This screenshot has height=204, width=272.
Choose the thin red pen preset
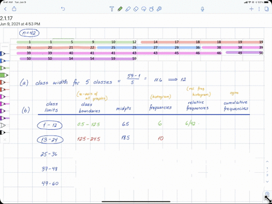[x=3, y=82]
